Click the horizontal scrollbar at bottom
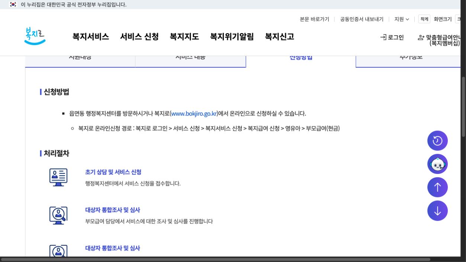Screen dimensions: 466x262 pyautogui.click(x=216, y=259)
